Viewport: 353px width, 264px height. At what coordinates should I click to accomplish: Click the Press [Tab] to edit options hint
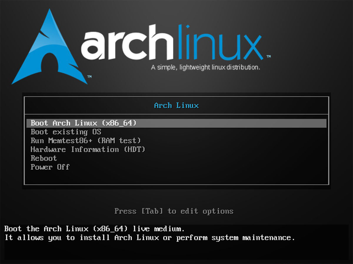pyautogui.click(x=174, y=211)
